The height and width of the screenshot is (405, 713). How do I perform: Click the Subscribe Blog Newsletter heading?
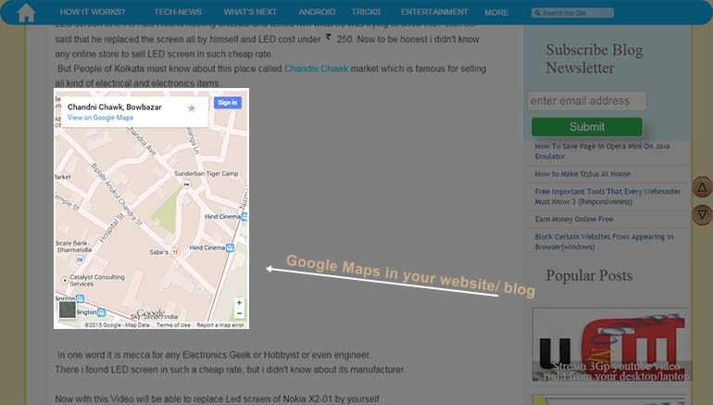[594, 58]
